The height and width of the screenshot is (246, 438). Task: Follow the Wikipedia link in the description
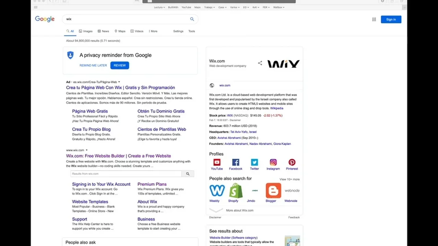277,108
